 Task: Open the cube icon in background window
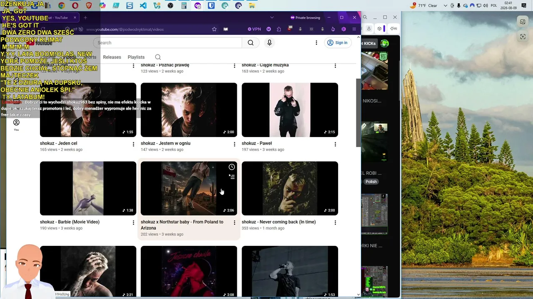[380, 29]
